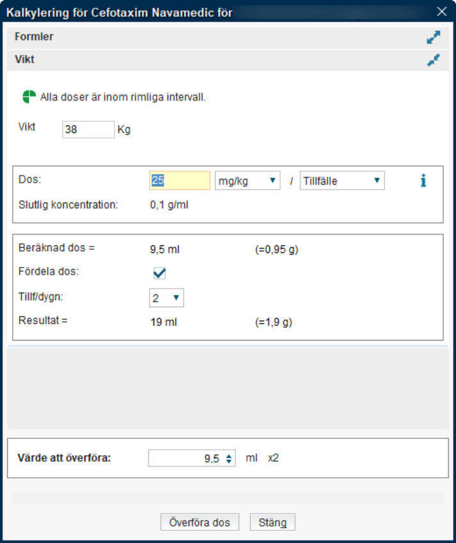This screenshot has width=456, height=543.
Task: Click the Dos value input field
Action: click(180, 181)
